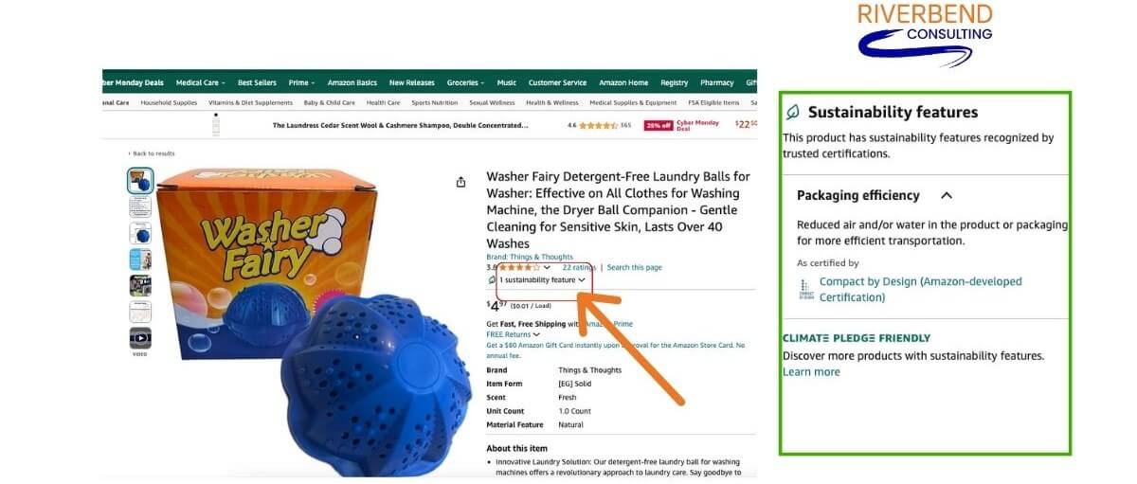Select the Household Supplies subcategory tab
This screenshot has height=484, width=1137.
point(169,102)
